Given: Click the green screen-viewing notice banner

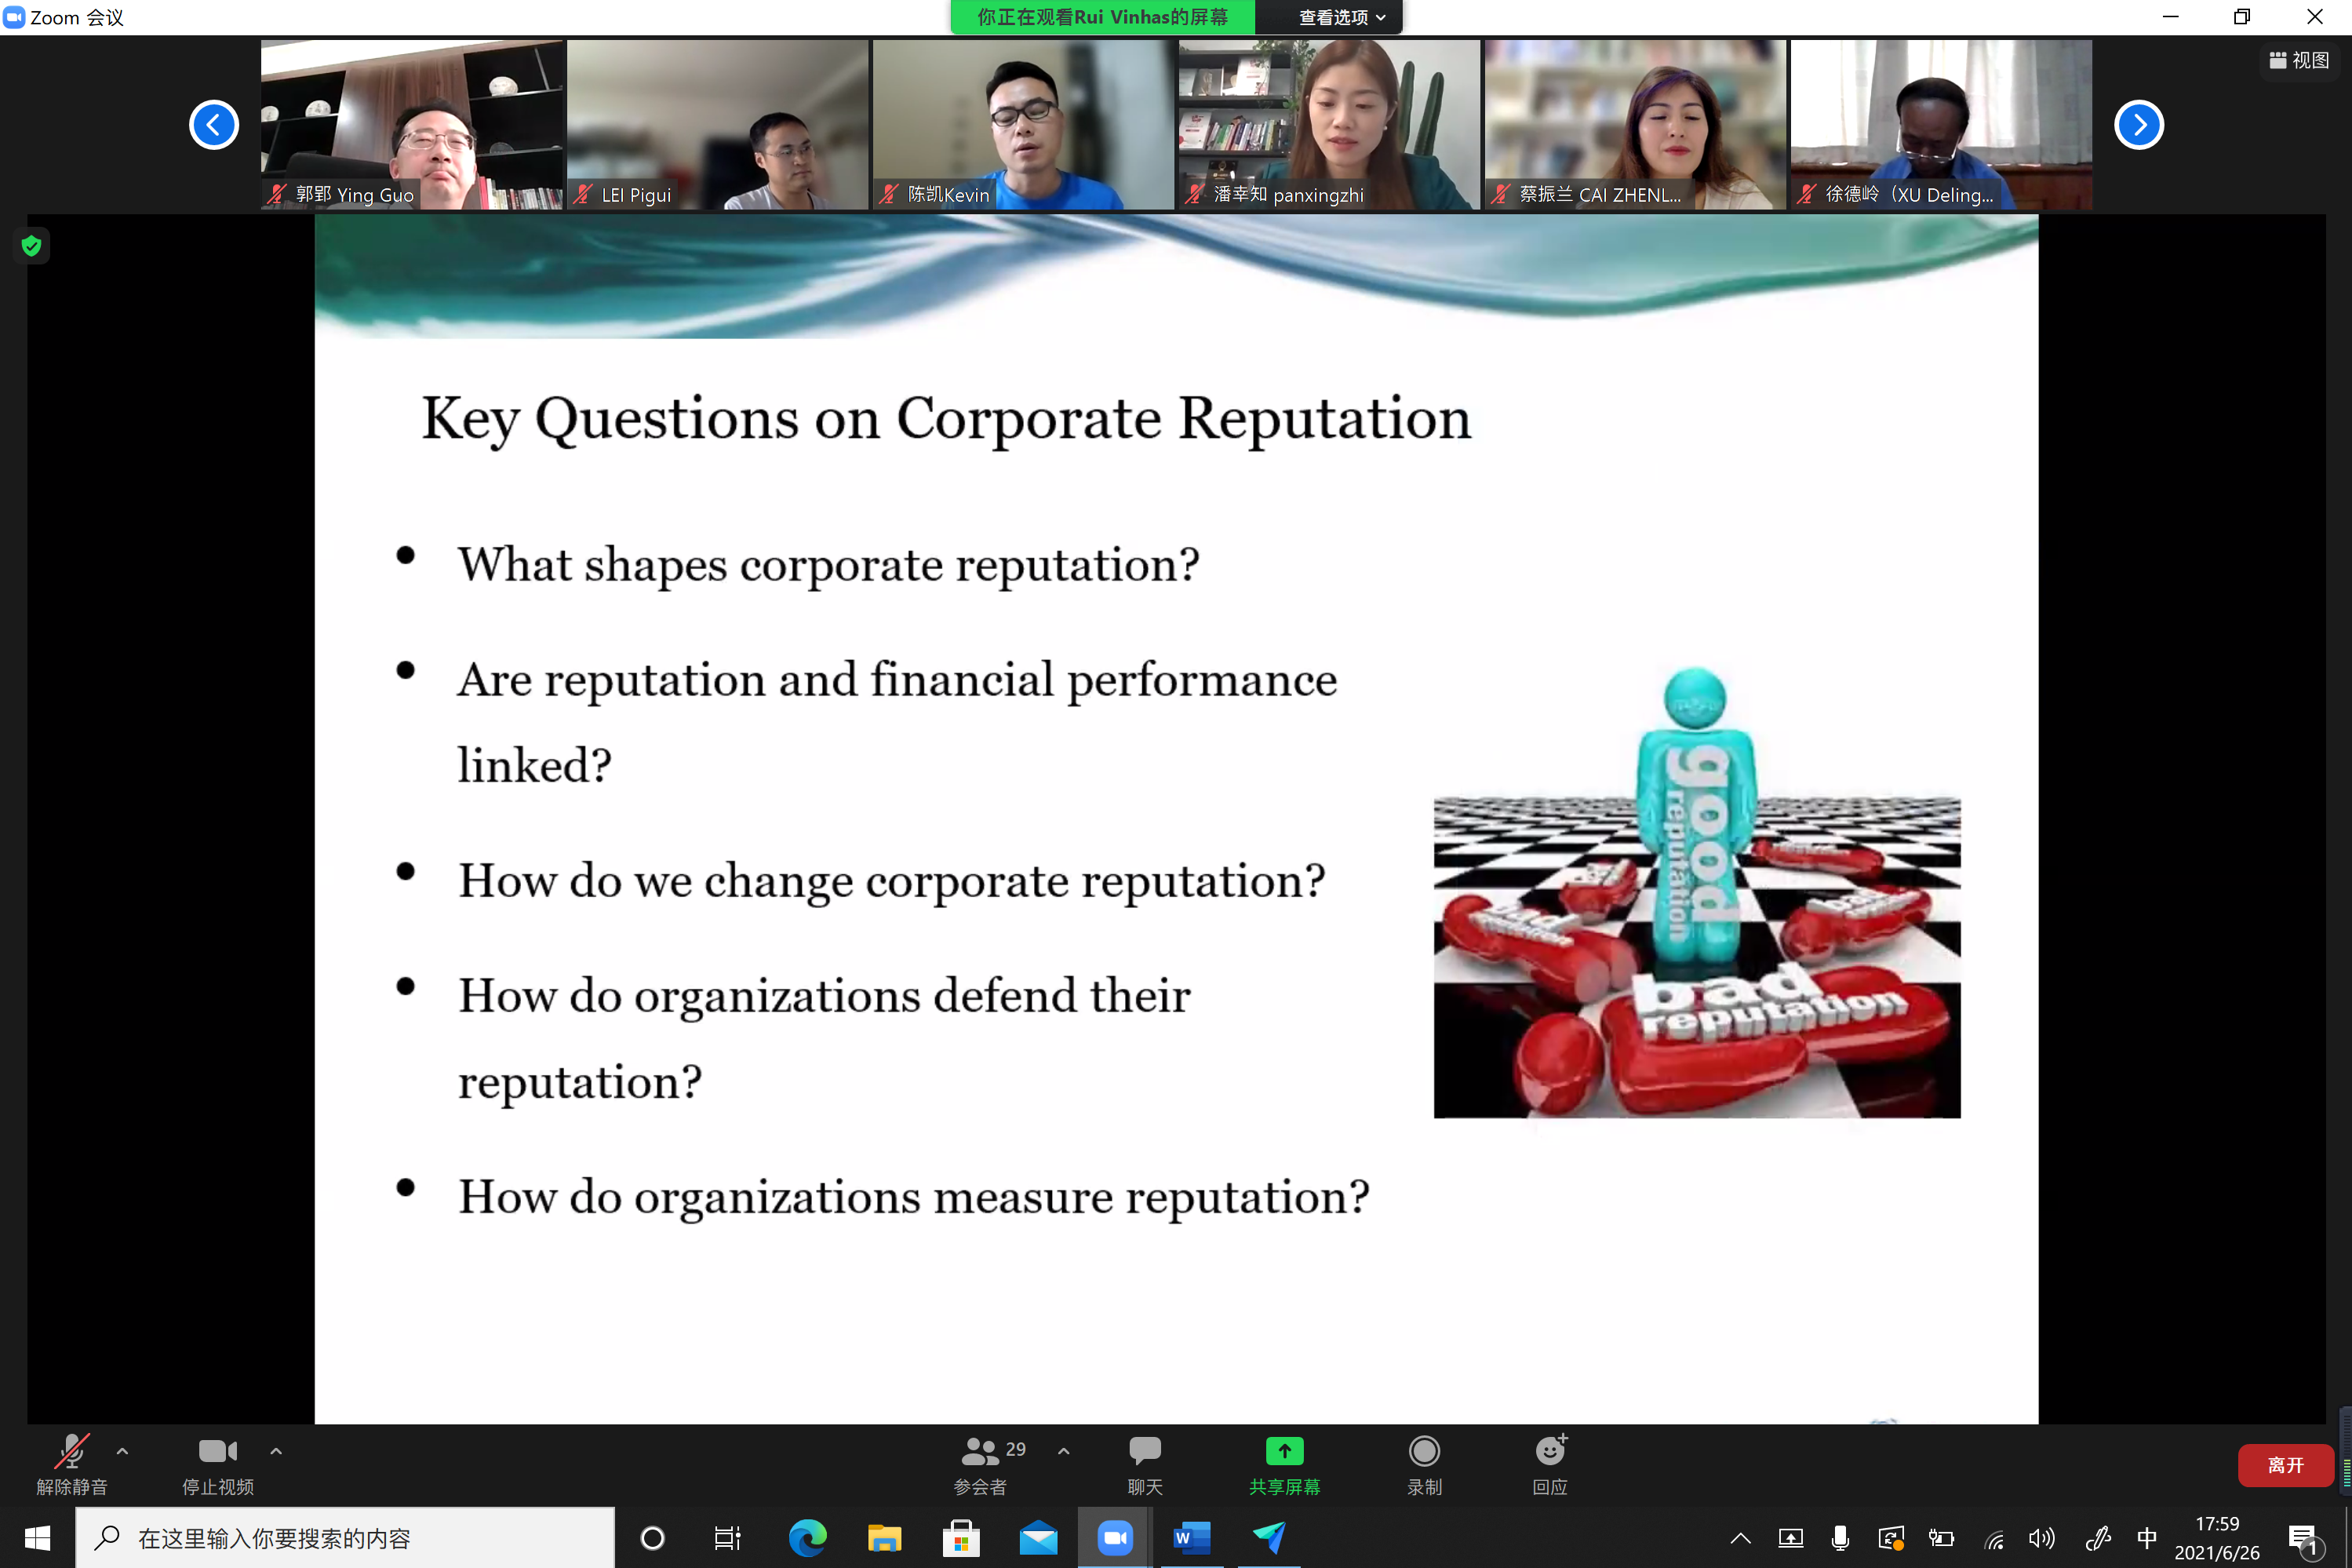Looking at the screenshot, I should point(1101,17).
